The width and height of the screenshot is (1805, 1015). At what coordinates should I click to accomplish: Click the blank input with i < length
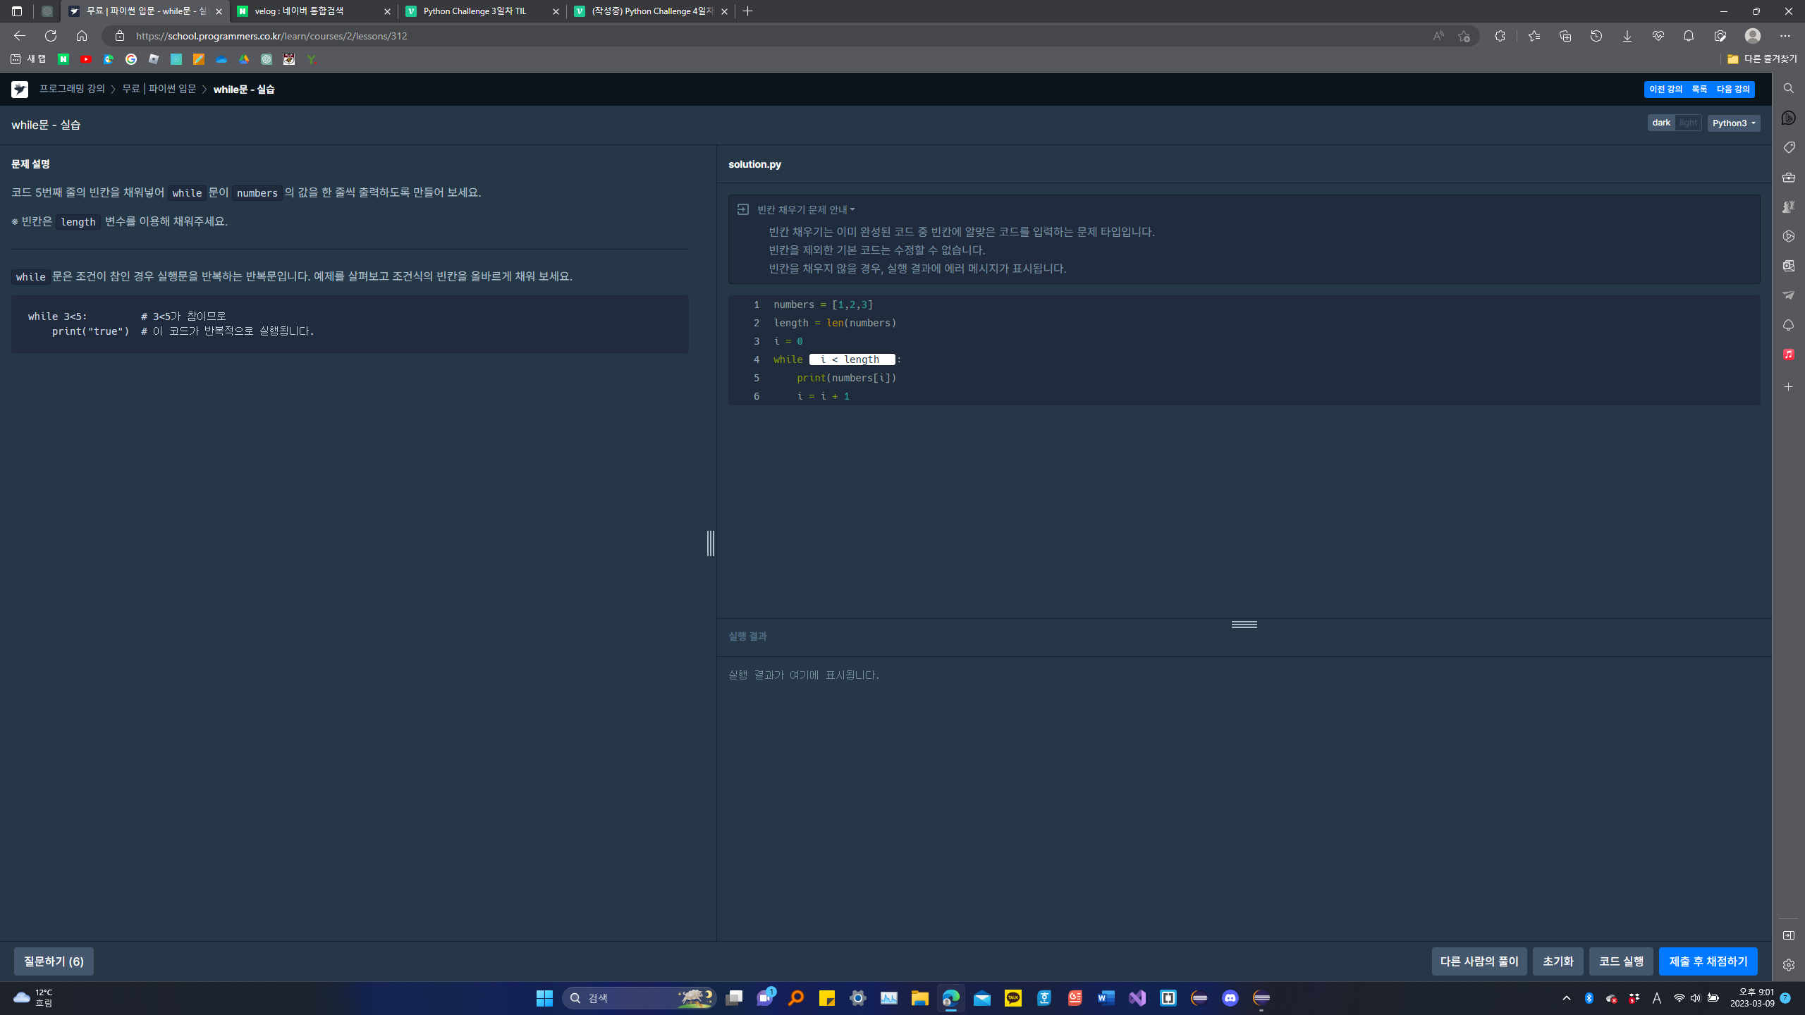point(852,359)
